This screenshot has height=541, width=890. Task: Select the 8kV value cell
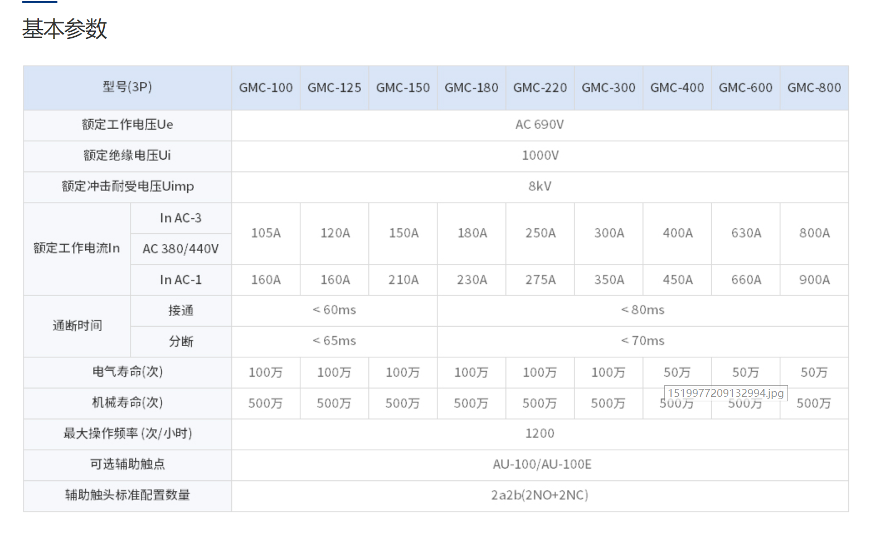click(539, 186)
